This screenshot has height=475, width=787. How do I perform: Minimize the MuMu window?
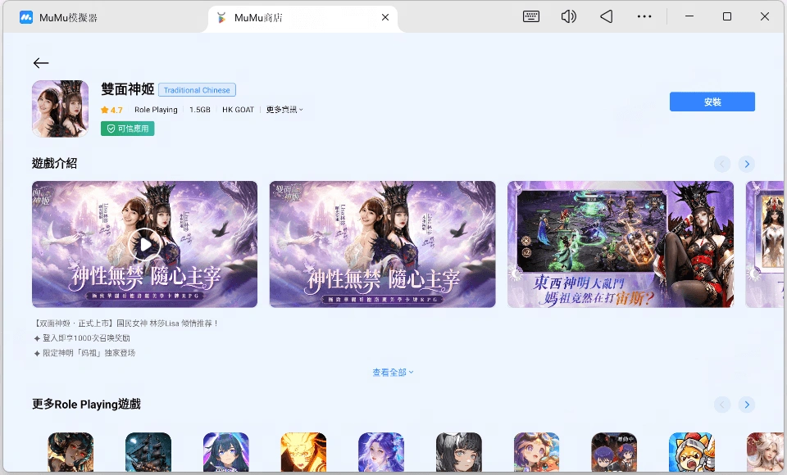click(689, 16)
